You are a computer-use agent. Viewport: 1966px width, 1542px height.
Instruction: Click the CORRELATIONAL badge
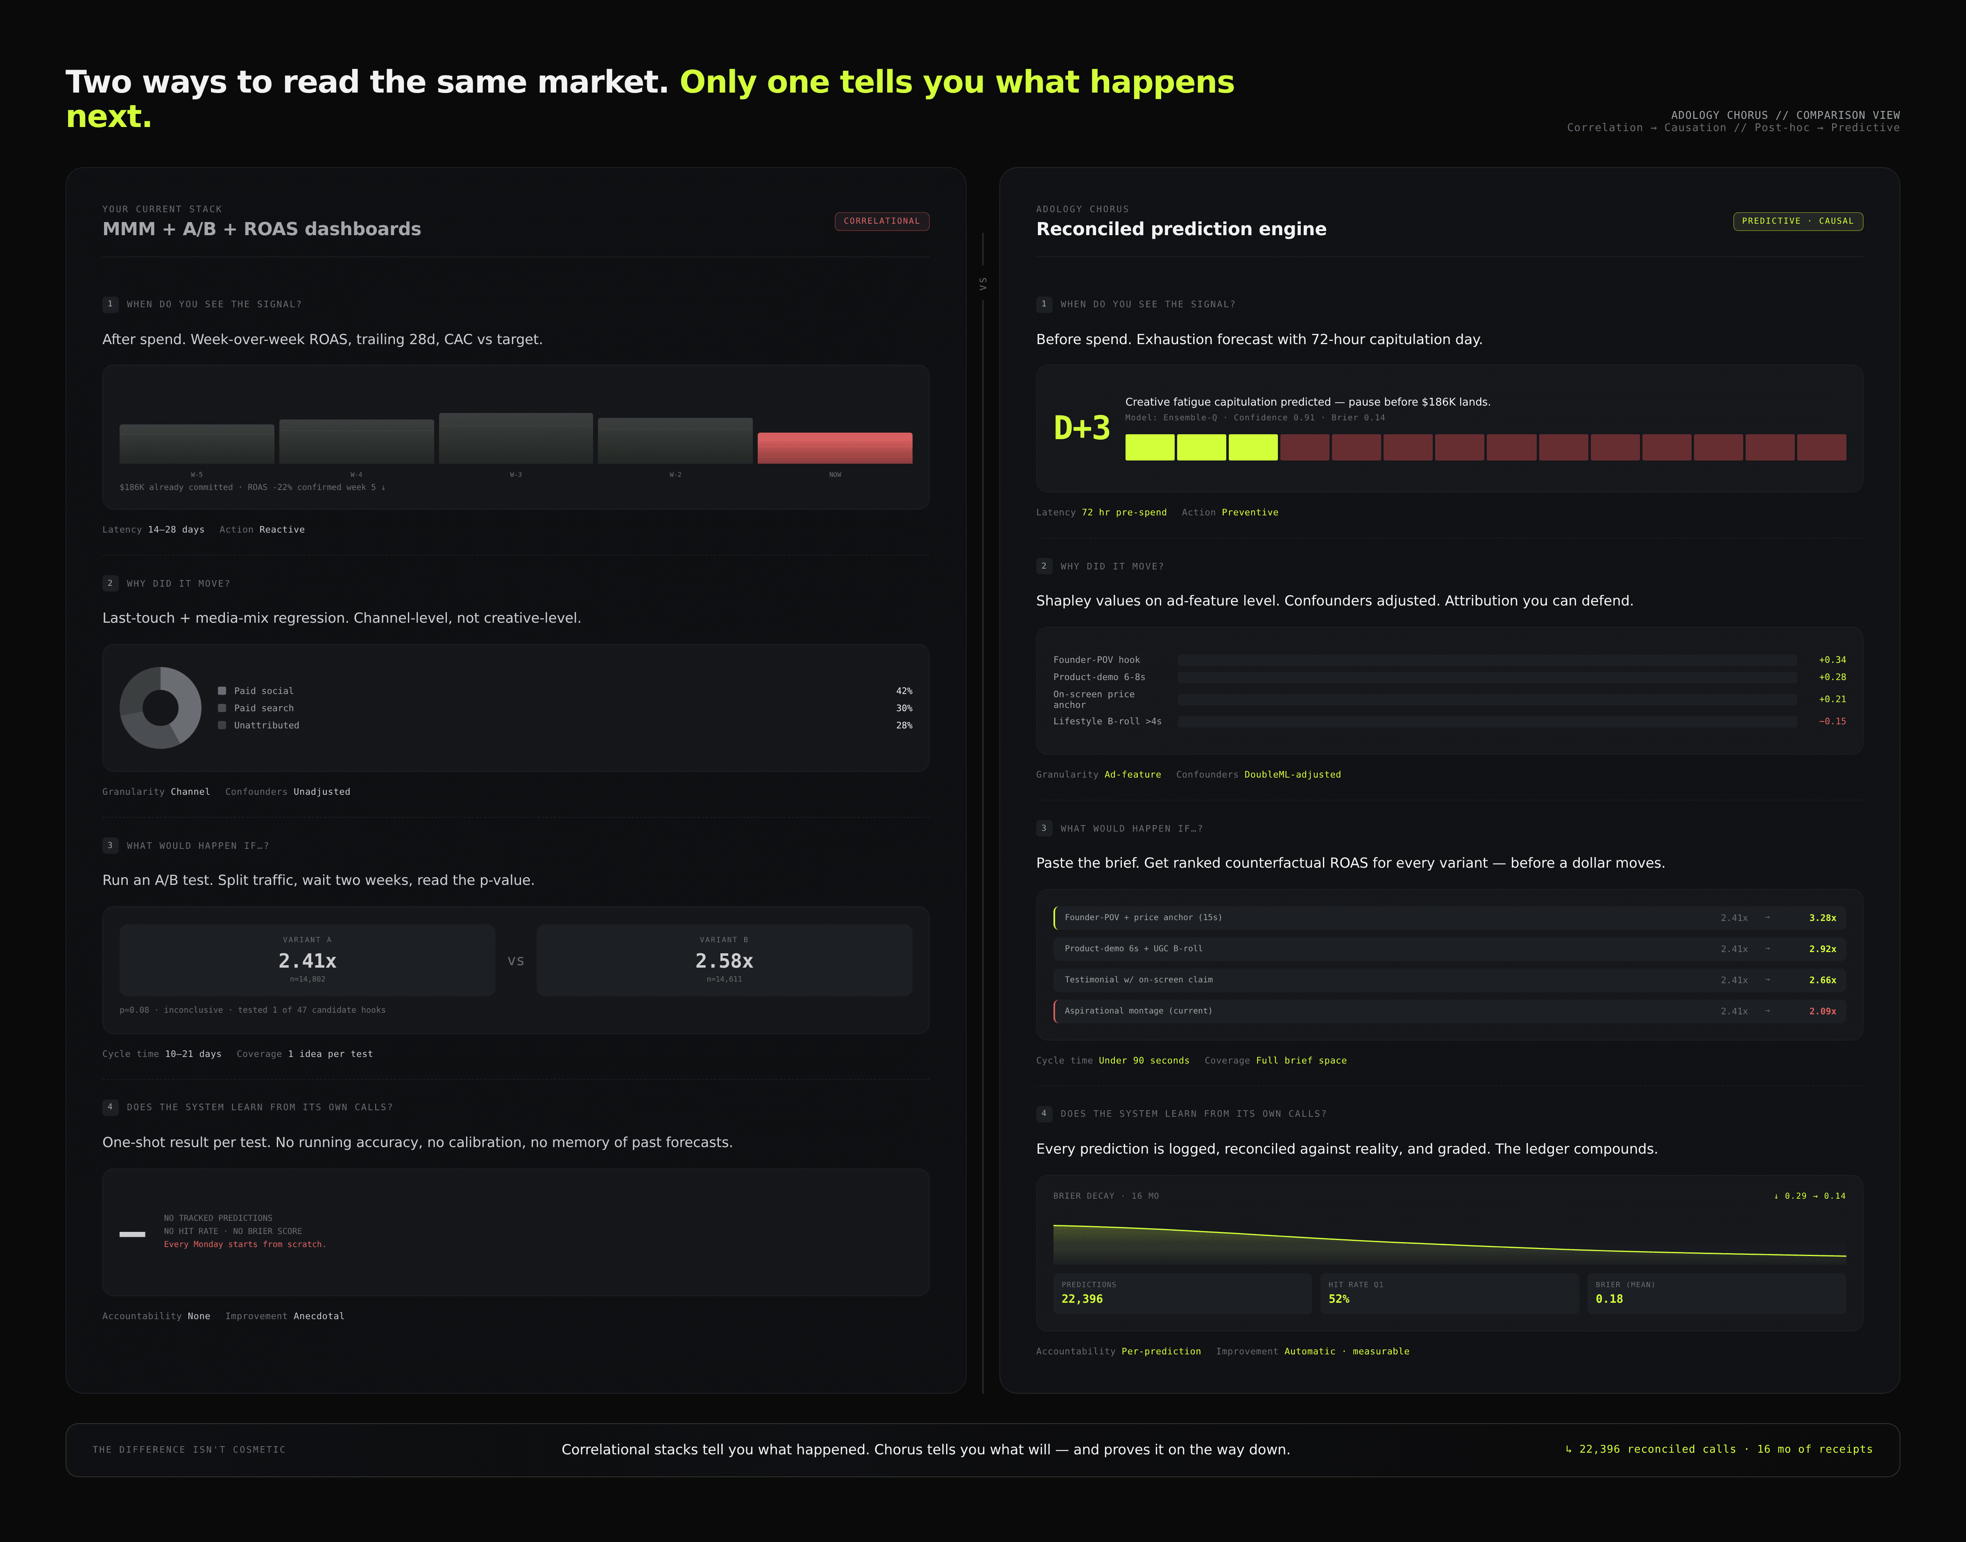point(881,221)
